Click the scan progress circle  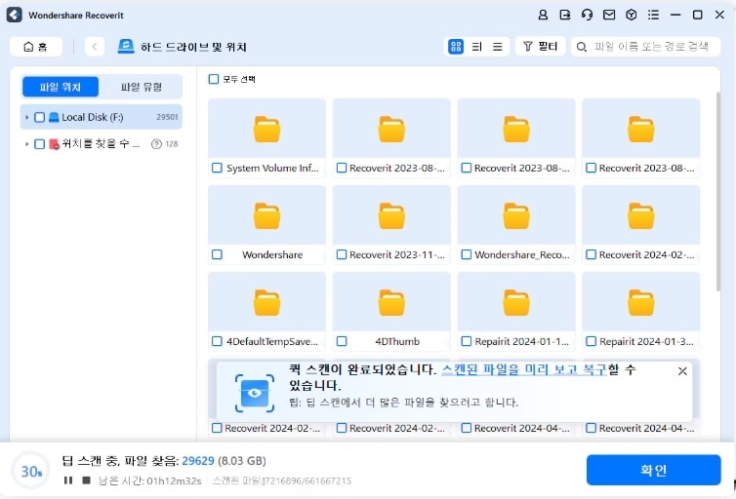31,471
